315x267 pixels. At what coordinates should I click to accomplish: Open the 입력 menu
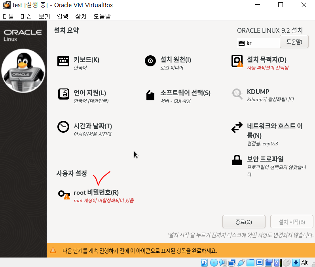tap(63, 16)
